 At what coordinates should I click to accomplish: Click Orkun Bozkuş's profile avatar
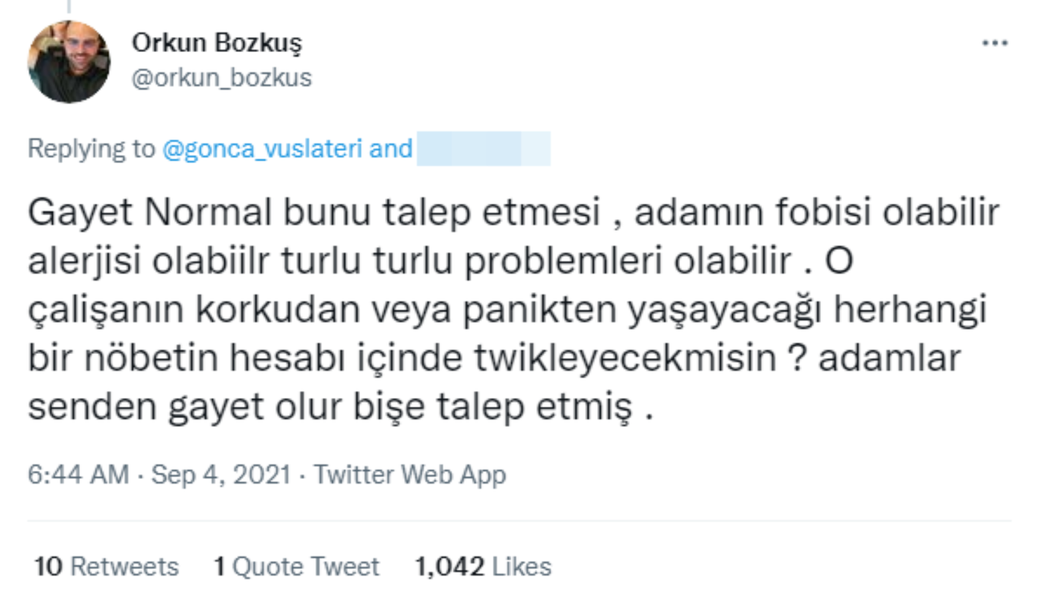[68, 62]
